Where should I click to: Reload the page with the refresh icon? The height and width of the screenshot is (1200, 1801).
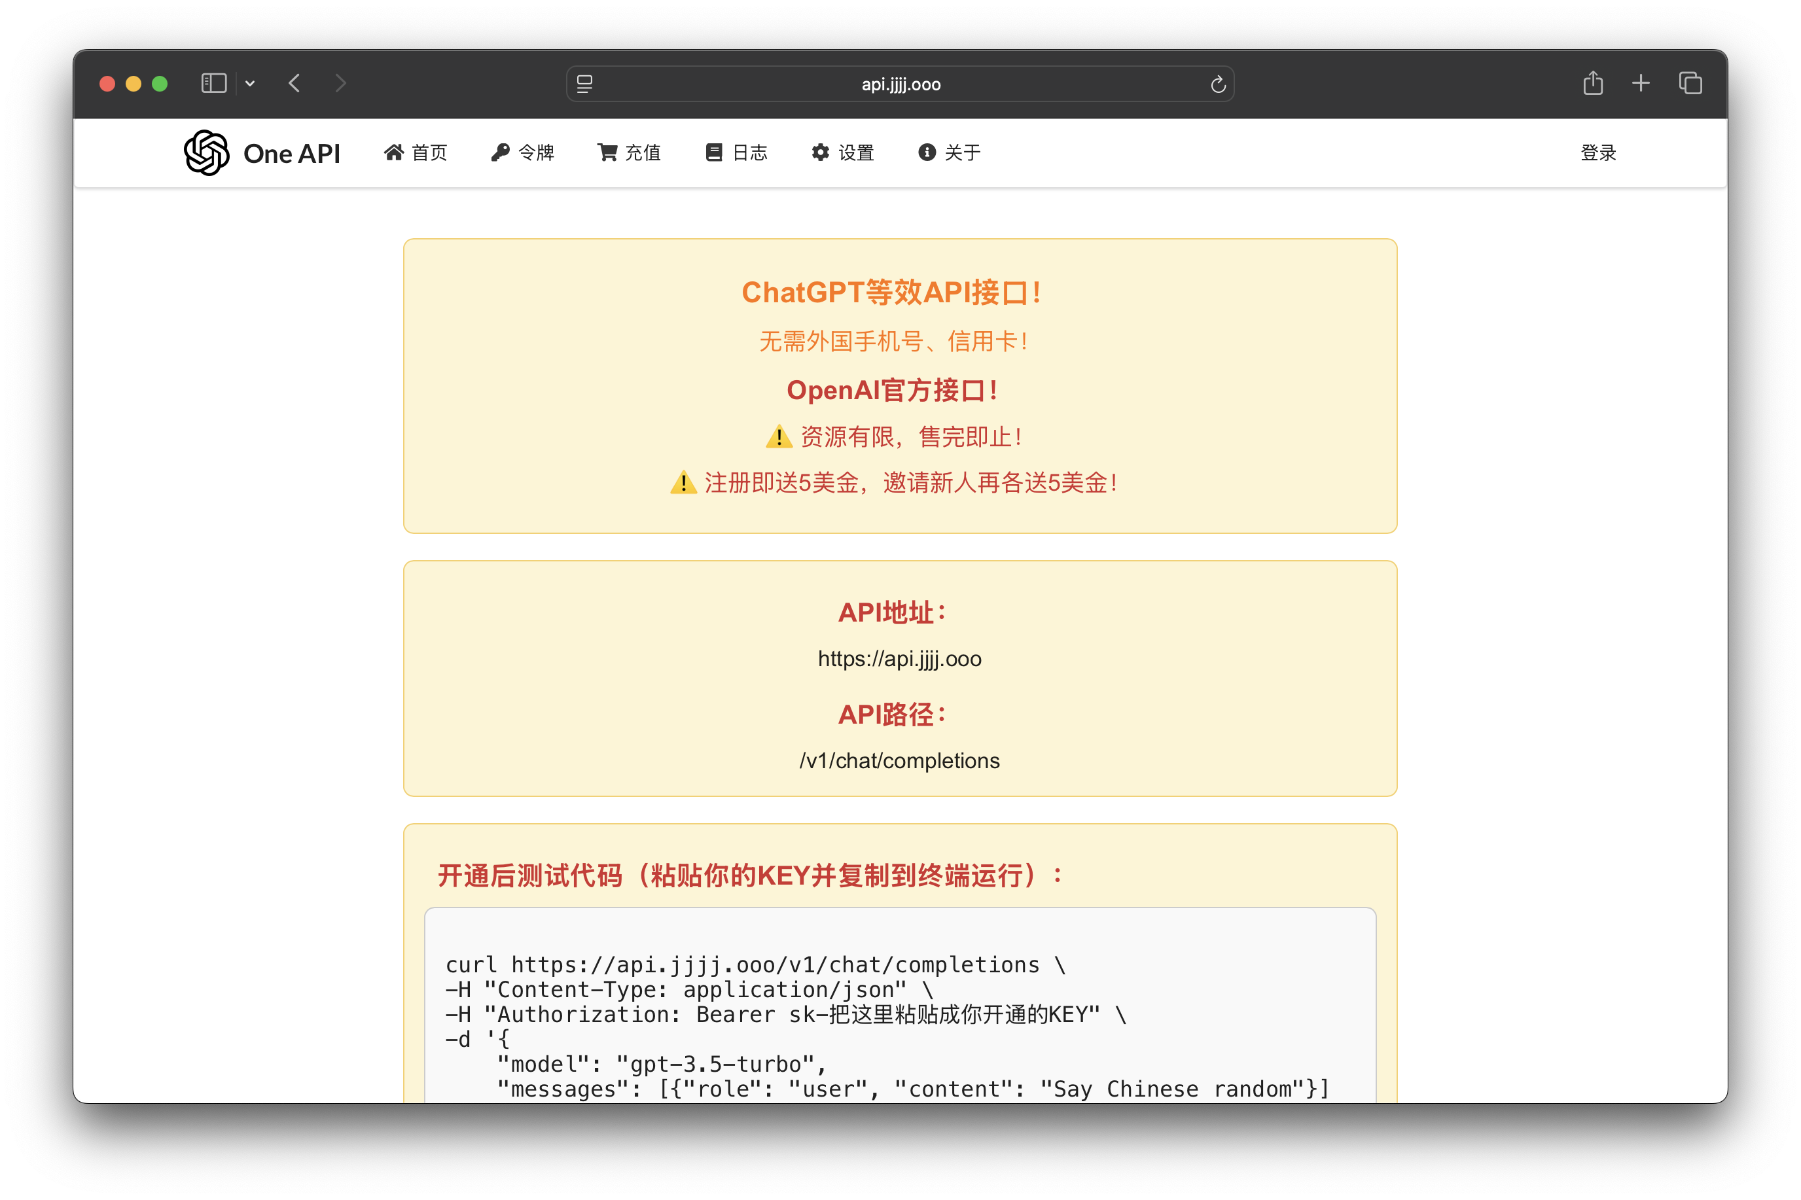[1218, 84]
